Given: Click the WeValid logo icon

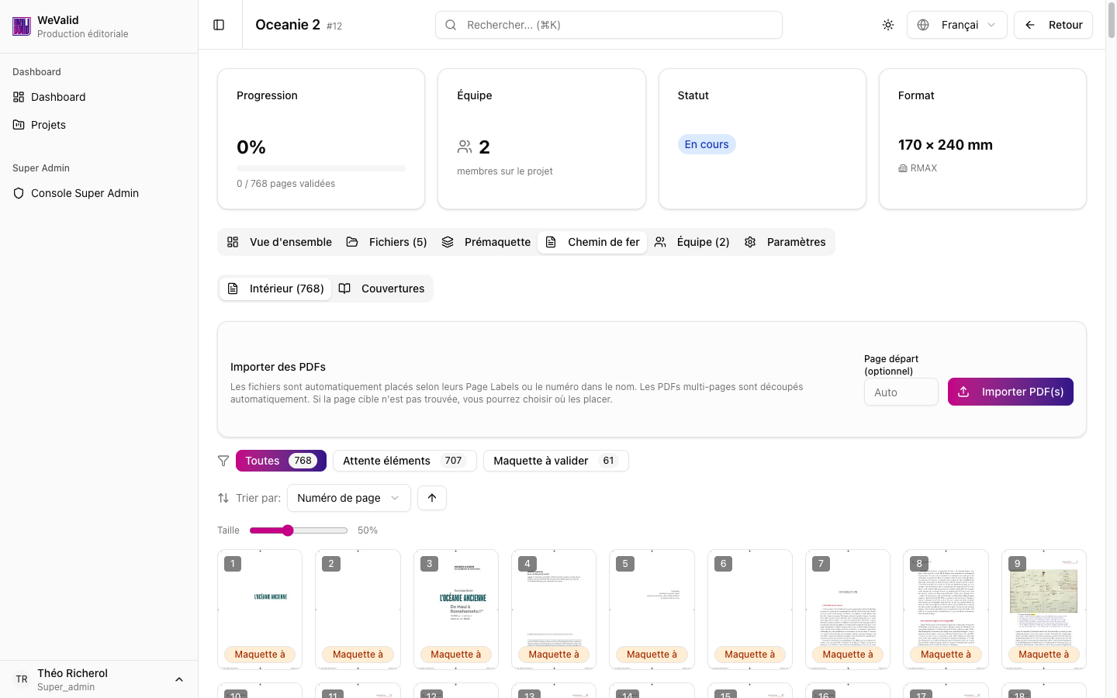Looking at the screenshot, I should coord(22,26).
